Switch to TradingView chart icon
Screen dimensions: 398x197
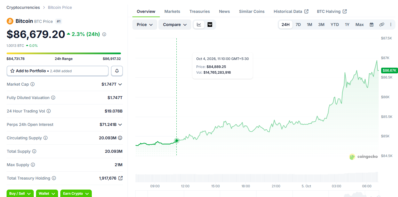pyautogui.click(x=210, y=25)
